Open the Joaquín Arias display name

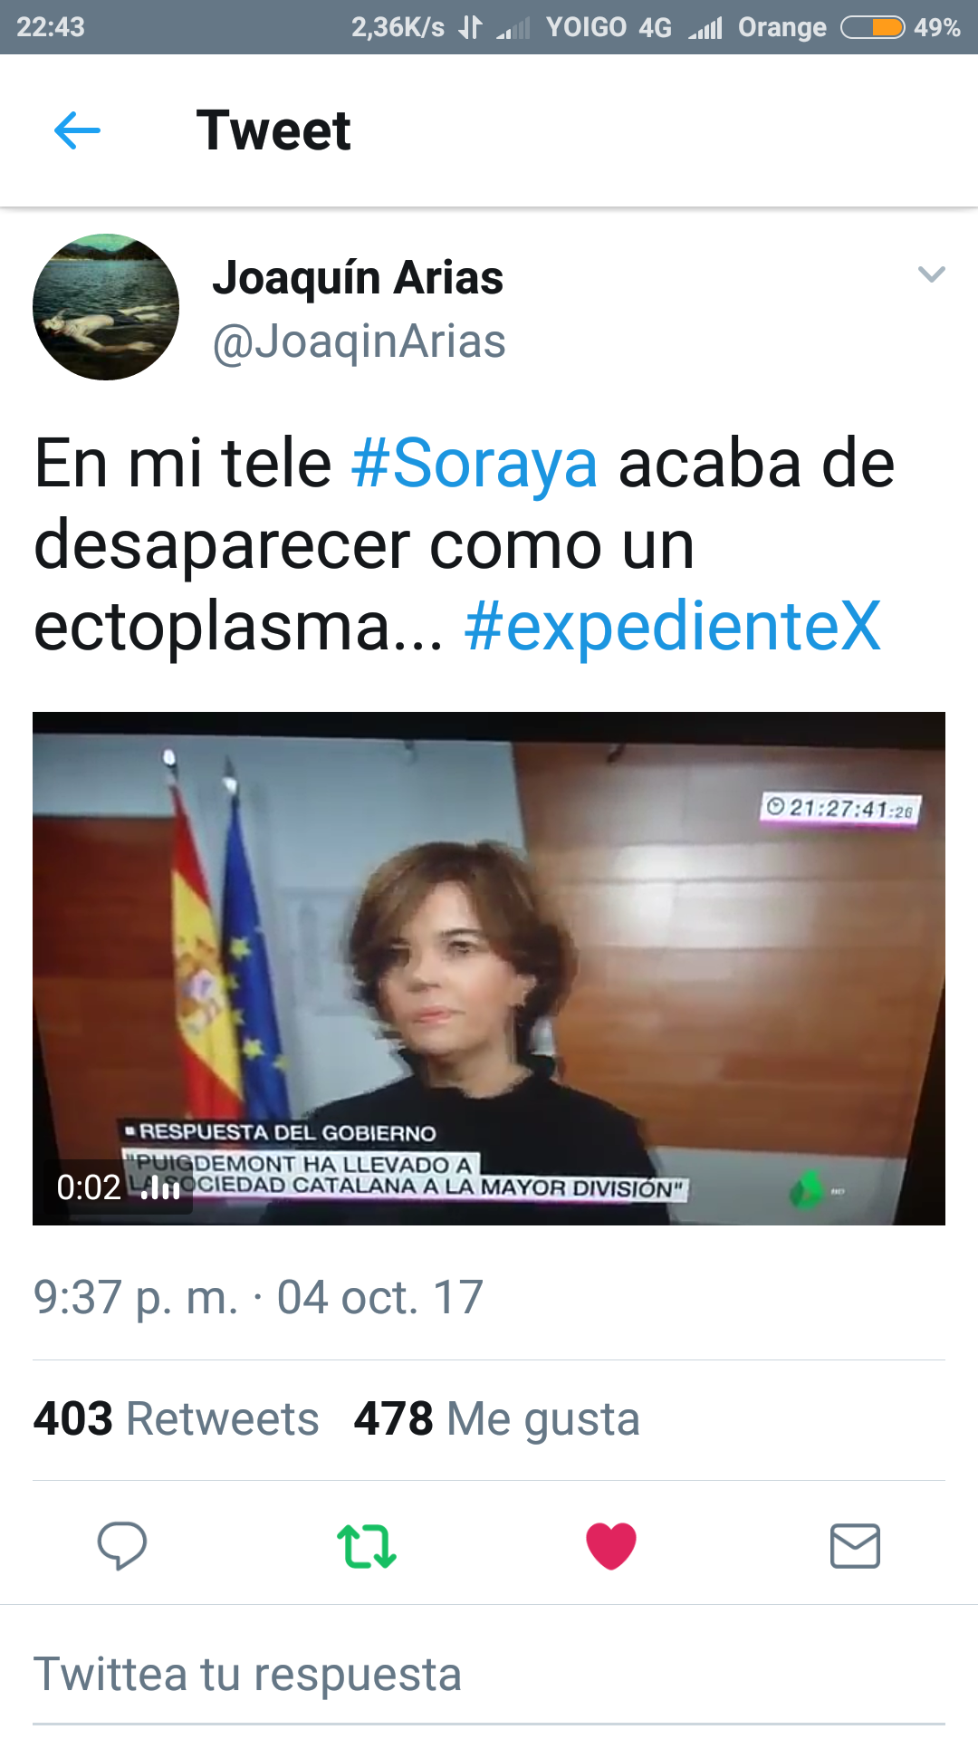[x=358, y=277]
